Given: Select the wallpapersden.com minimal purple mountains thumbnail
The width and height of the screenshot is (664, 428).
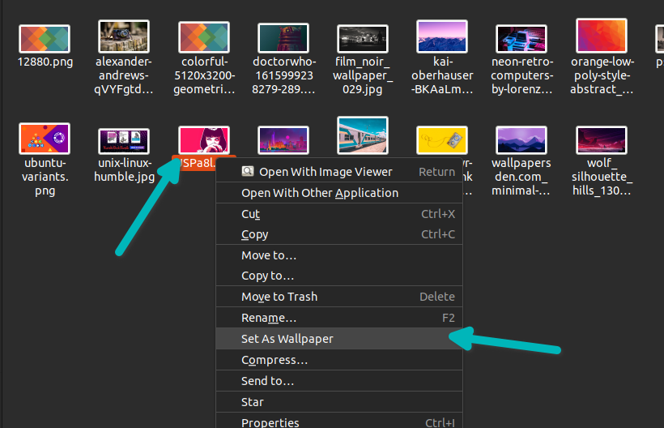Looking at the screenshot, I should coord(521,140).
